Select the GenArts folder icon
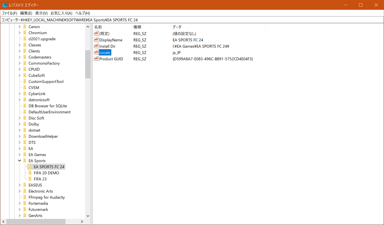Image resolution: width=384 pixels, height=225 pixels. (25, 215)
